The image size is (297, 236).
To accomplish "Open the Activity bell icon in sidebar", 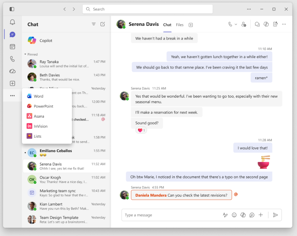I will [x=12, y=22].
